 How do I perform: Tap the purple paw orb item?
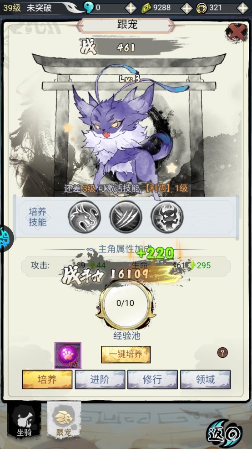[x=68, y=355]
